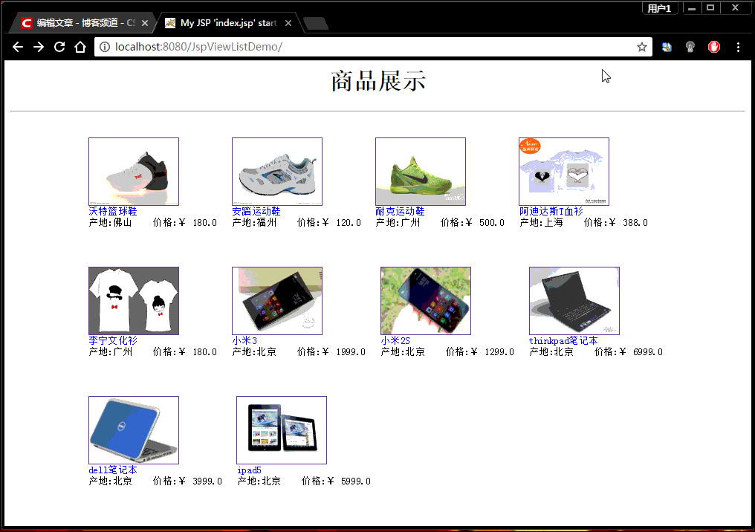Open the 李宁文化衫 link

point(113,340)
